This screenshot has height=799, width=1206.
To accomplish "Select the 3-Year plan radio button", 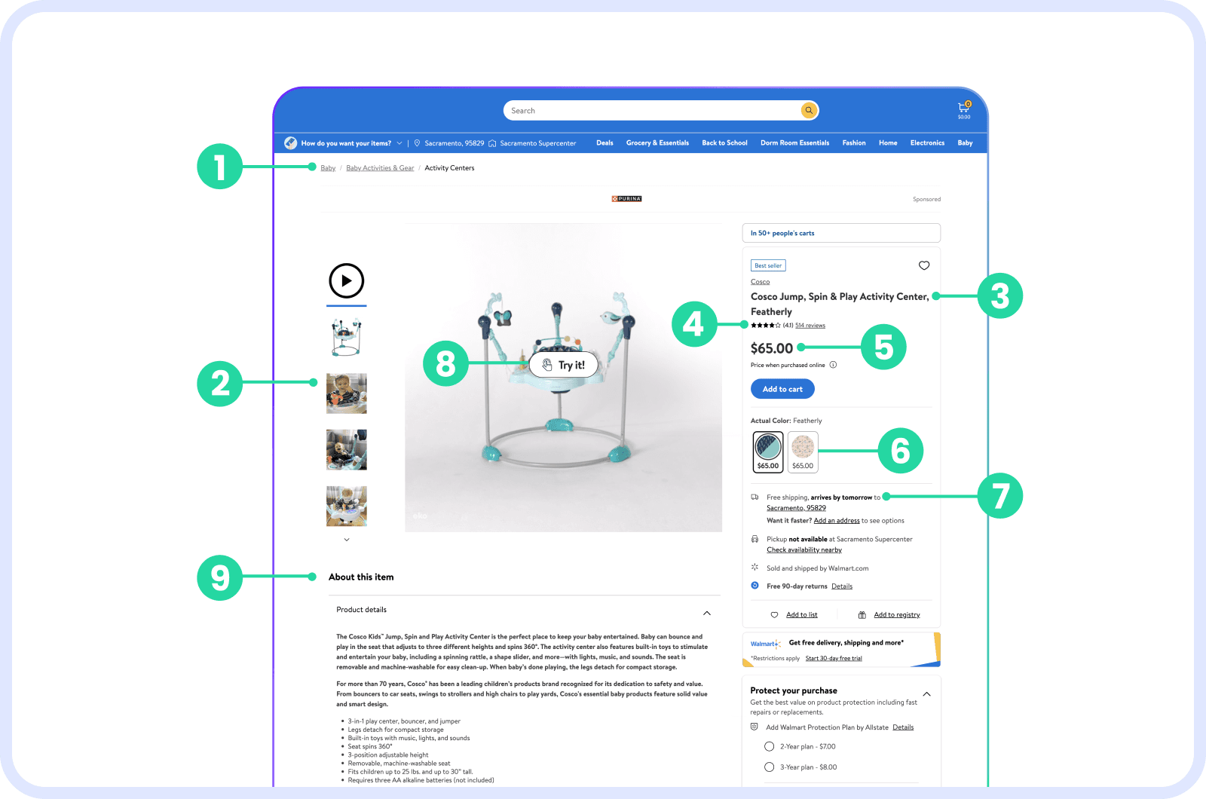I will 770,767.
